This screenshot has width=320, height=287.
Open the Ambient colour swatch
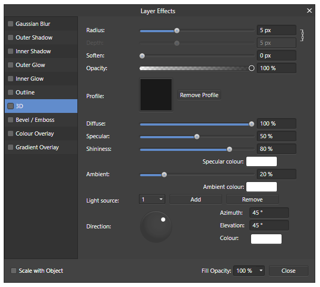262,187
